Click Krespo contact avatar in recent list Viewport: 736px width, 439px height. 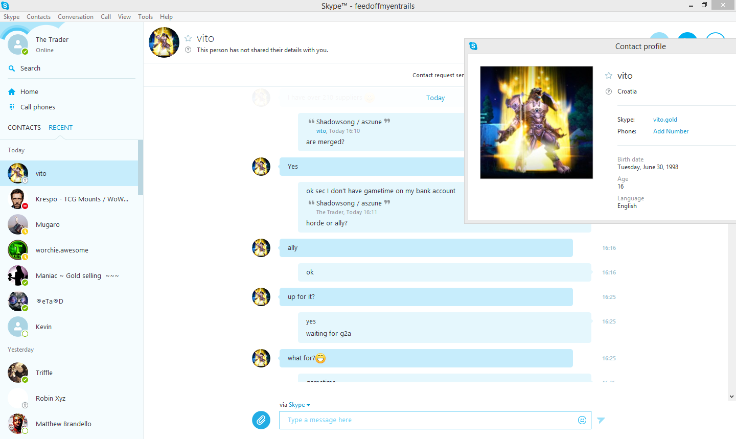pyautogui.click(x=18, y=199)
